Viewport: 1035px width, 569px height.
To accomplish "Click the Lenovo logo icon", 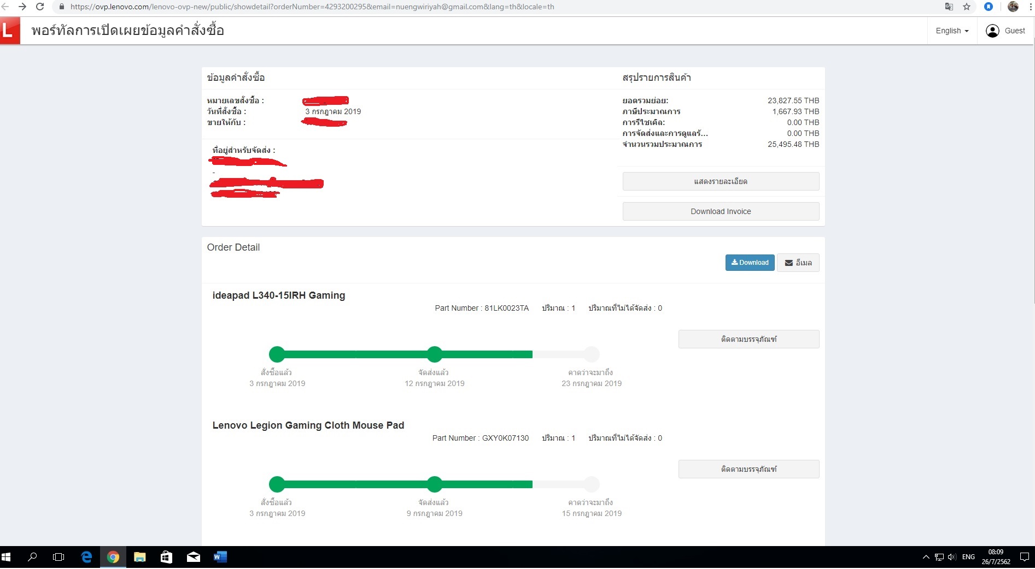I will tap(10, 30).
